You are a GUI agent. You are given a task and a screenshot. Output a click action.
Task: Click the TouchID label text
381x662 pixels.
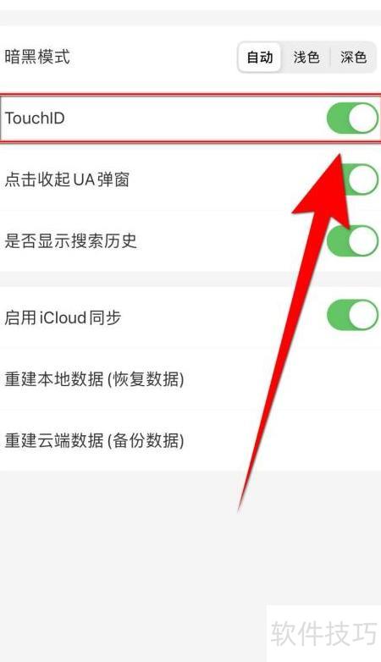[35, 119]
